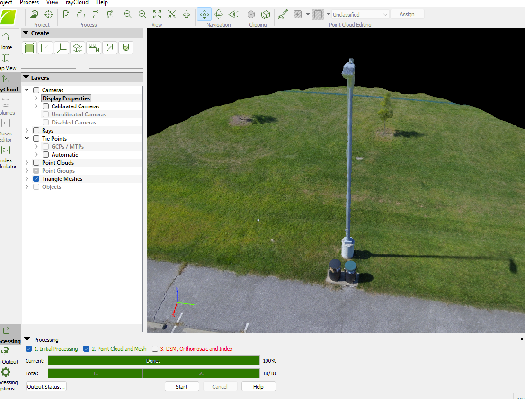The image size is (525, 399).
Task: Click the View All fit-to-screen icon
Action: [x=157, y=14]
